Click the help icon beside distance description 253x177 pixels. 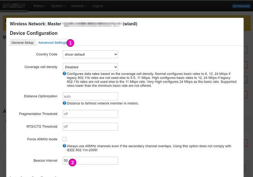coord(65,103)
